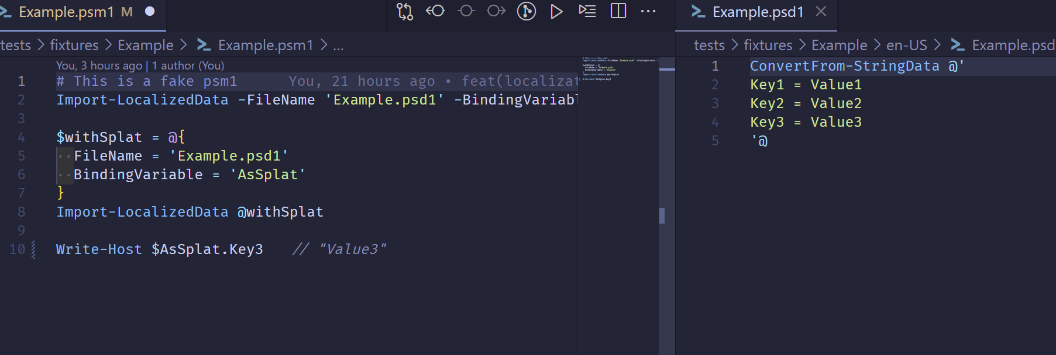Image resolution: width=1056 pixels, height=355 pixels.
Task: Click the 'AsSplat' string on line 6
Action: 267,175
